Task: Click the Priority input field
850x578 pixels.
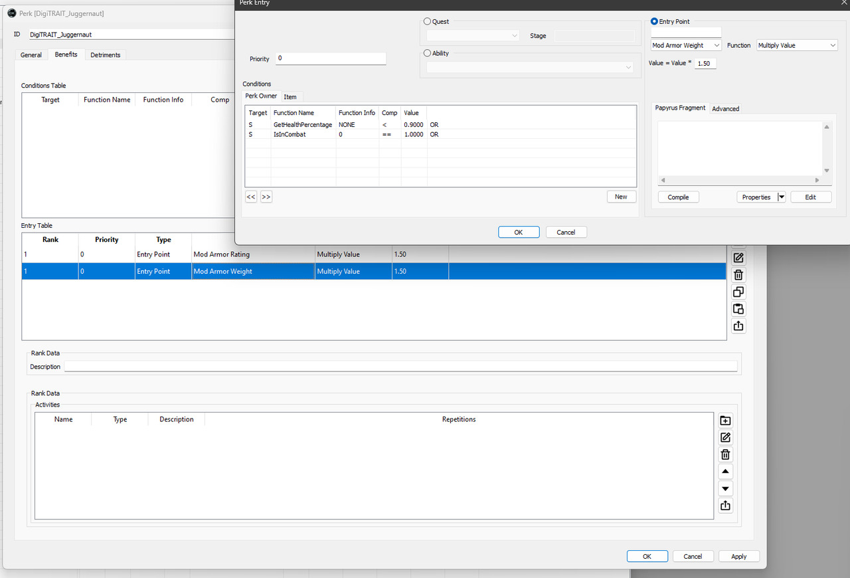Action: tap(330, 58)
